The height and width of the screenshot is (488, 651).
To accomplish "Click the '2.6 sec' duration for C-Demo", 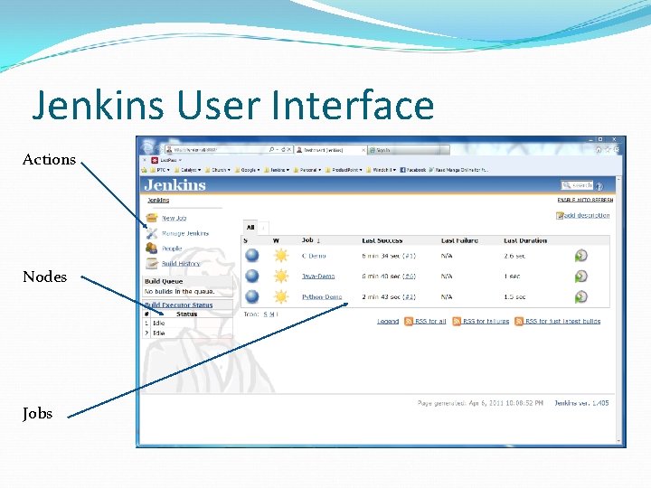I will 514,256.
